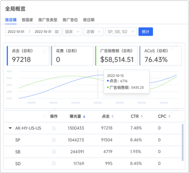
Task: Select the 点击（总和） metric card
Action: [x=28, y=56]
